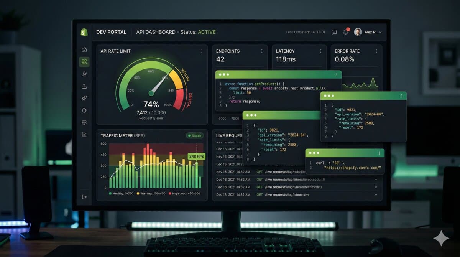Click the ACTIVE status link in the header

click(x=207, y=32)
